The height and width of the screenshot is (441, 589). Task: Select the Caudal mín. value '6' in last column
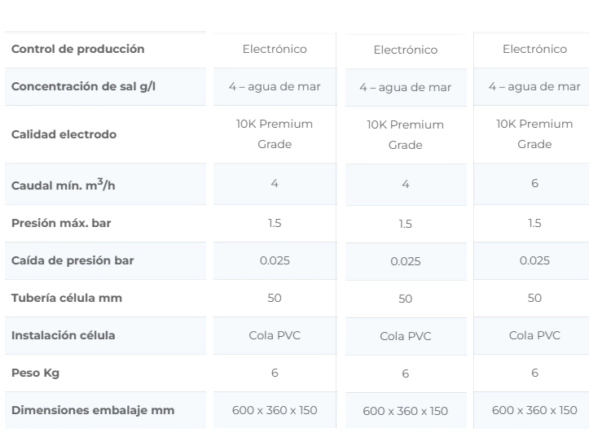534,184
